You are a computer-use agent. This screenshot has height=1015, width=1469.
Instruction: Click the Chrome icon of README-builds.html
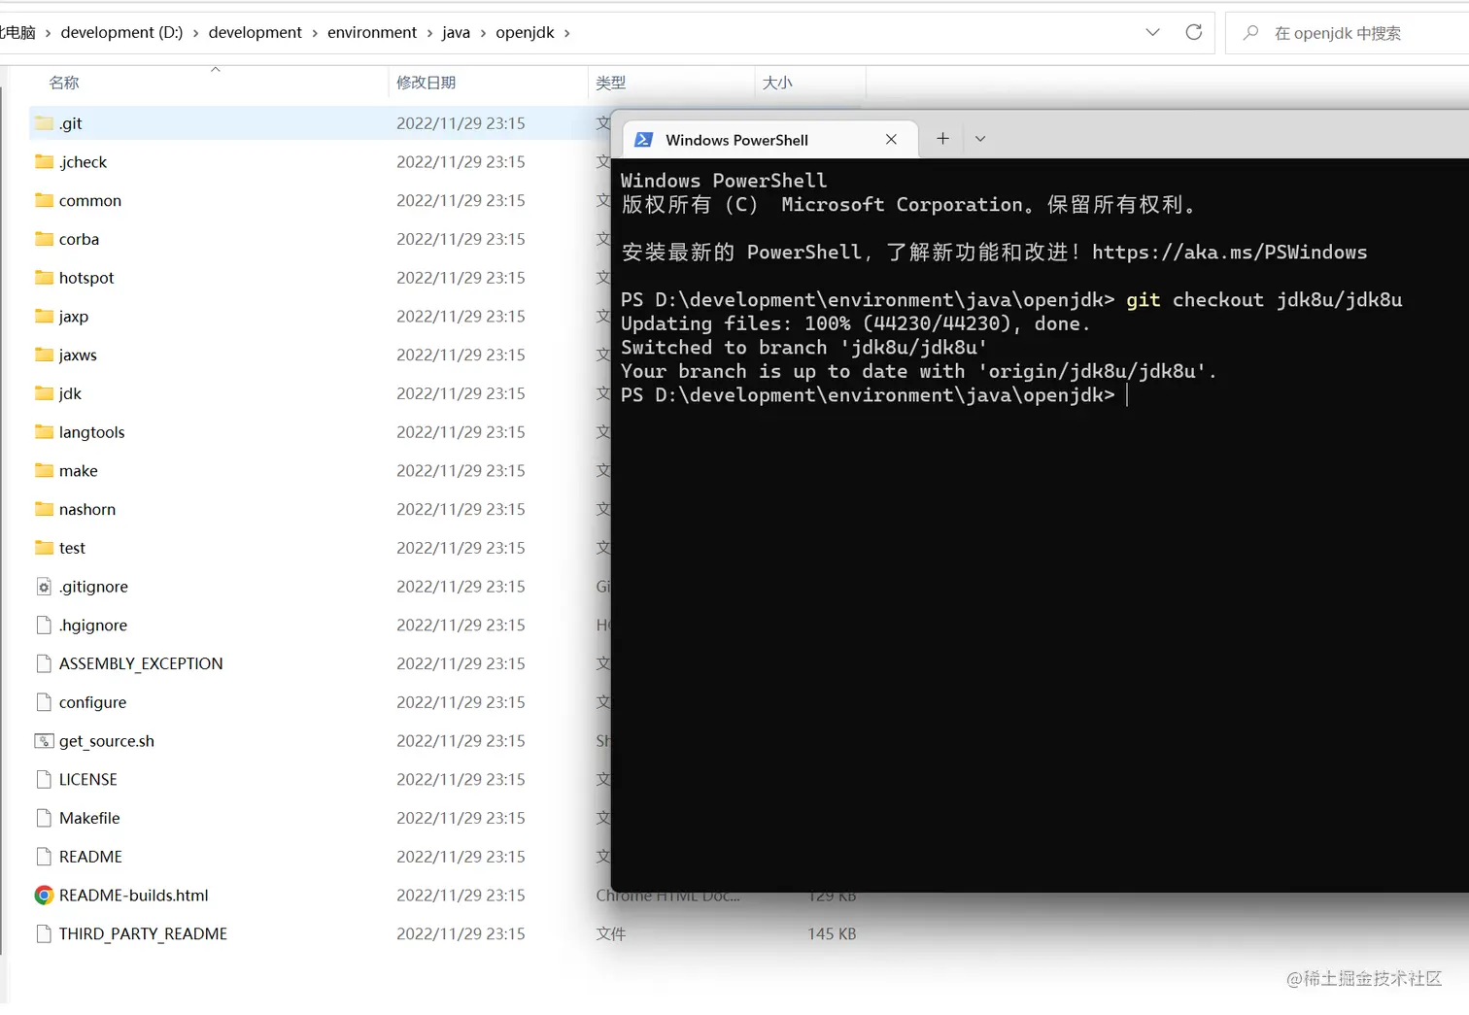click(44, 896)
